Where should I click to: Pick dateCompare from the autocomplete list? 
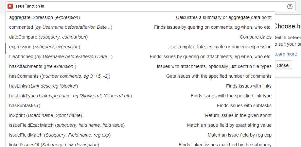click(140, 37)
